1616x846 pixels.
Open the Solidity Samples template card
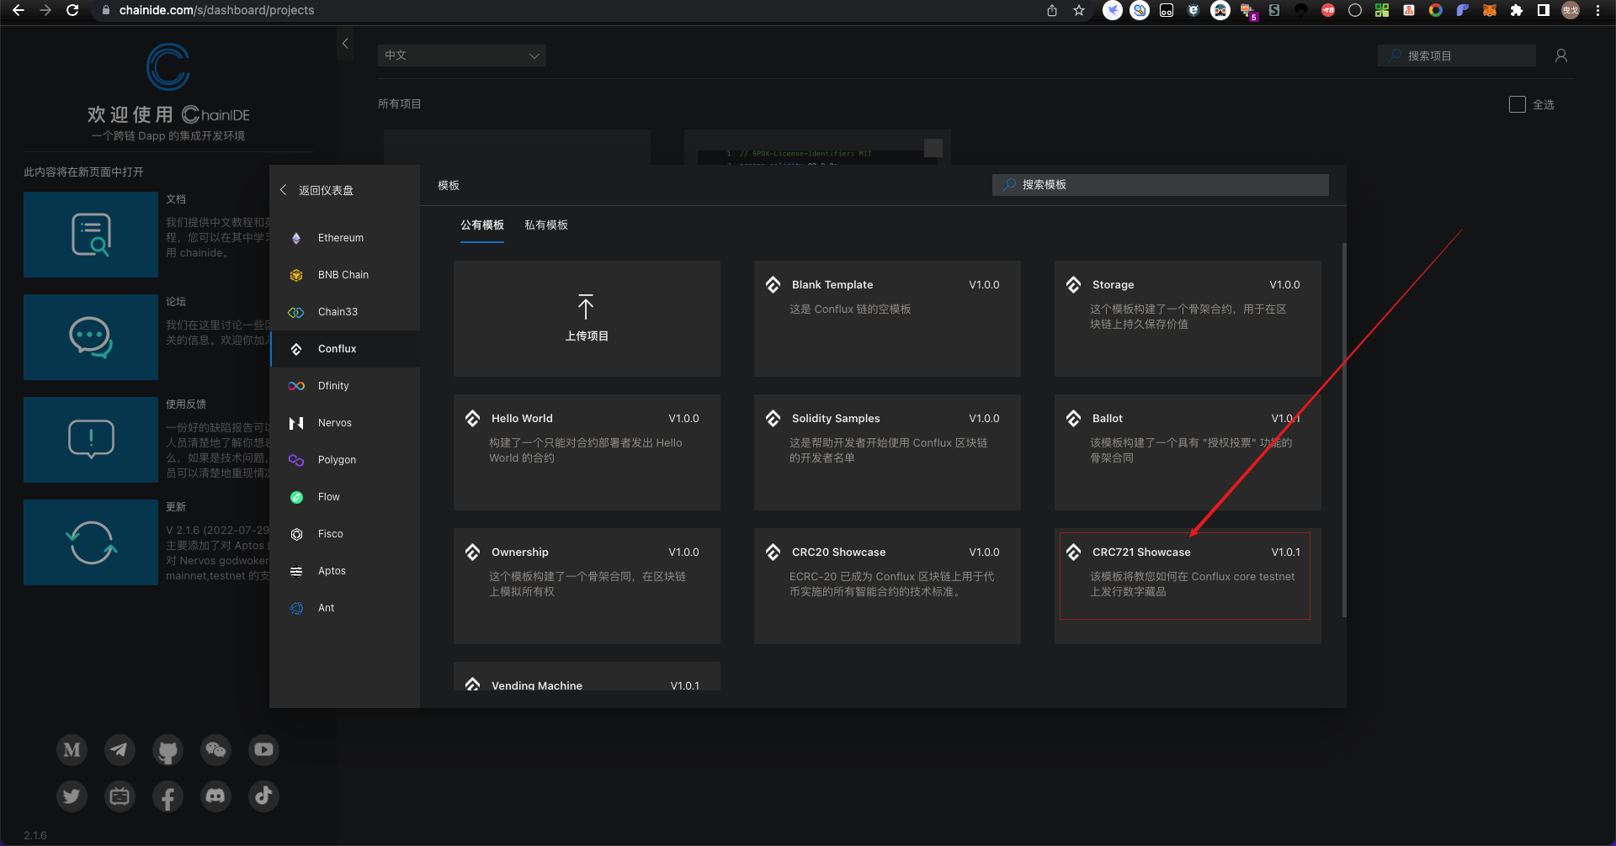coord(887,452)
